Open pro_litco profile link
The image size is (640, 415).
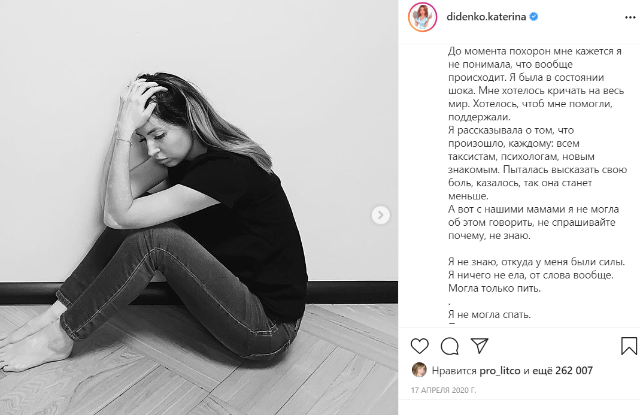click(500, 371)
